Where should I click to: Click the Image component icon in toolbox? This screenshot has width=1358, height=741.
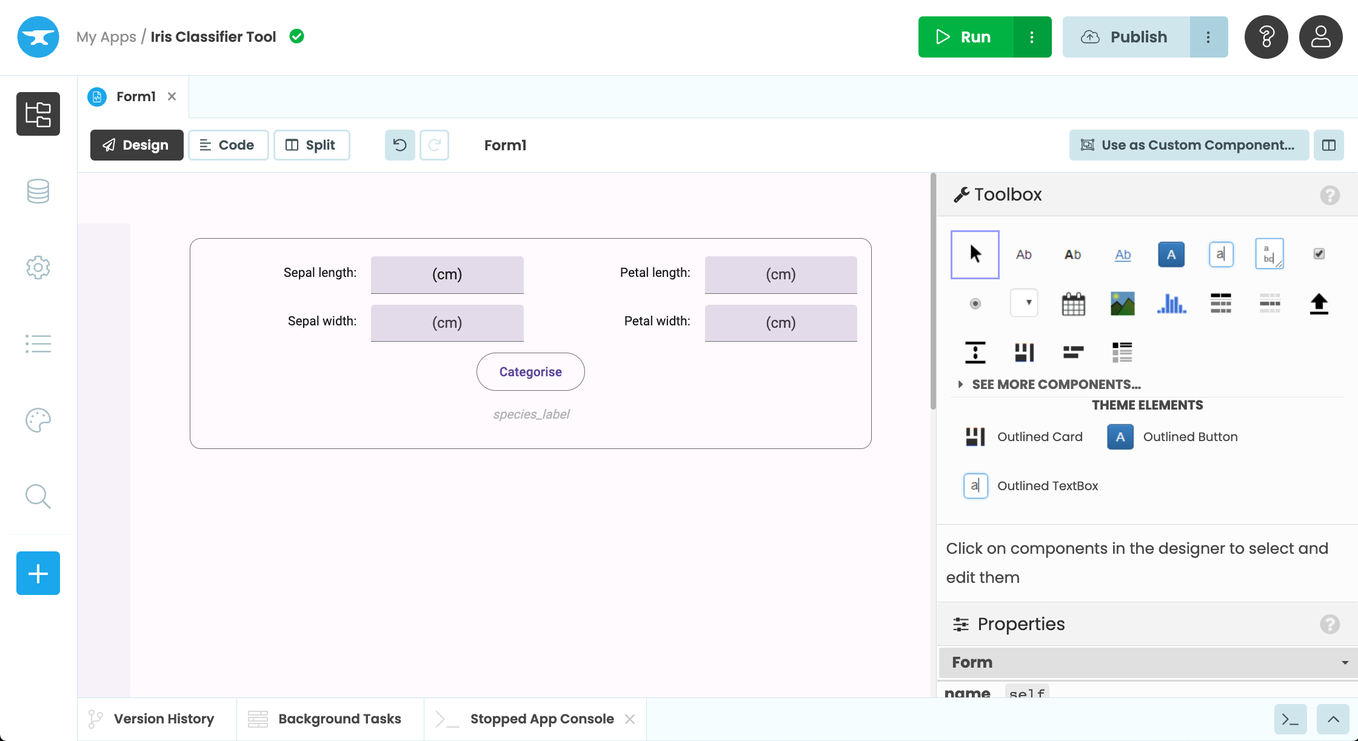pyautogui.click(x=1122, y=303)
